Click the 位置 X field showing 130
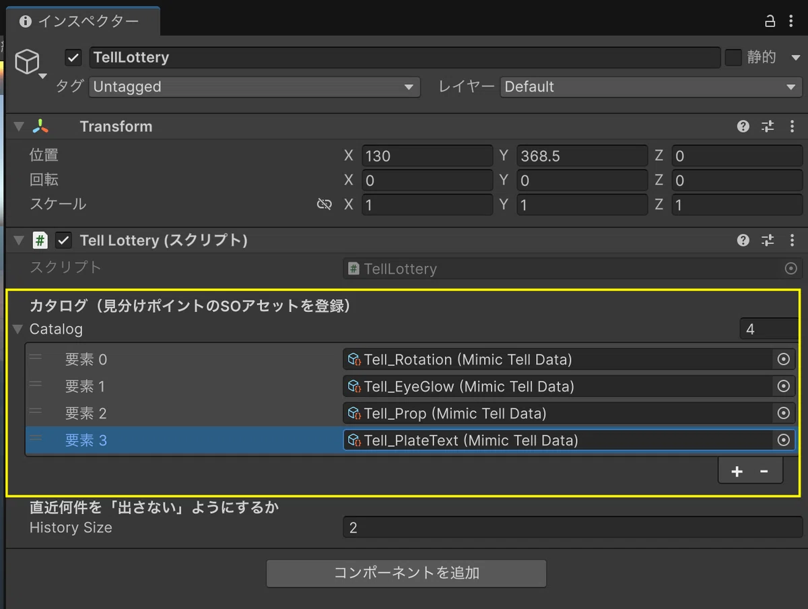The width and height of the screenshot is (808, 609). (x=428, y=156)
